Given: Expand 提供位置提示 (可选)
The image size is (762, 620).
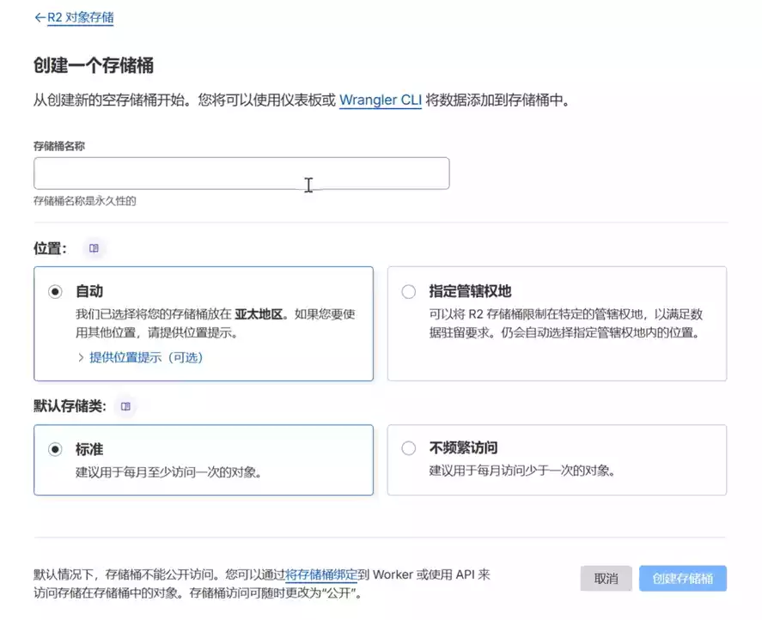Looking at the screenshot, I should click(146, 357).
